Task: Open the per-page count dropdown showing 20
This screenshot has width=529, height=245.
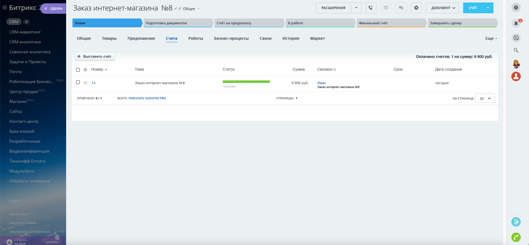Action: 485,98
